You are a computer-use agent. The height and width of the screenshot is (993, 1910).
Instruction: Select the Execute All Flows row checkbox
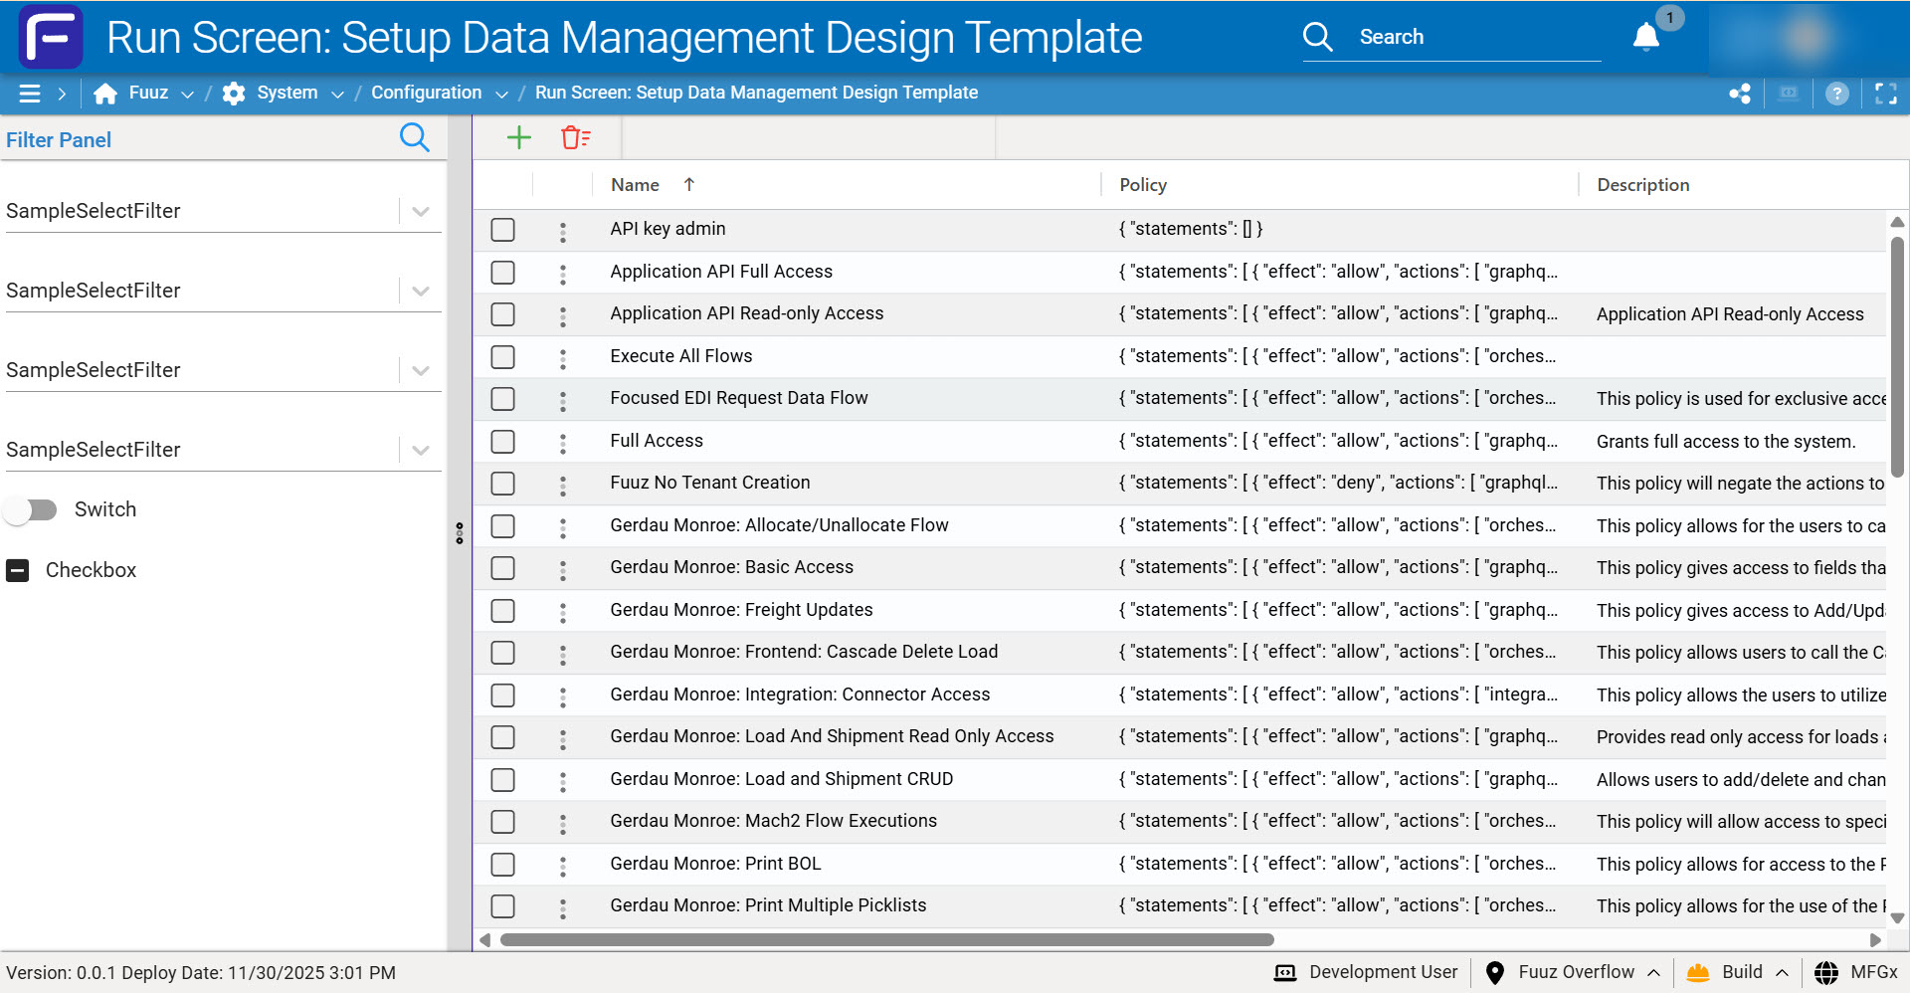[503, 357]
